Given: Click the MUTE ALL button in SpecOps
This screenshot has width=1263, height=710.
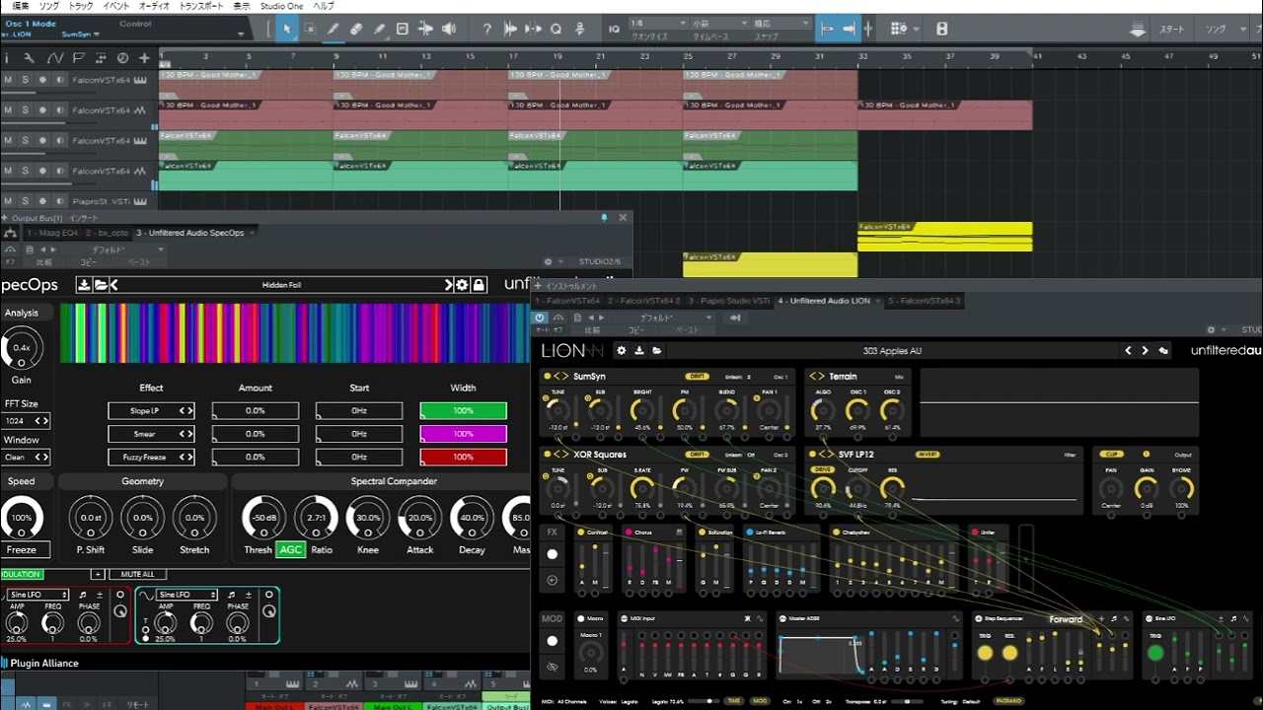Looking at the screenshot, I should (x=137, y=574).
